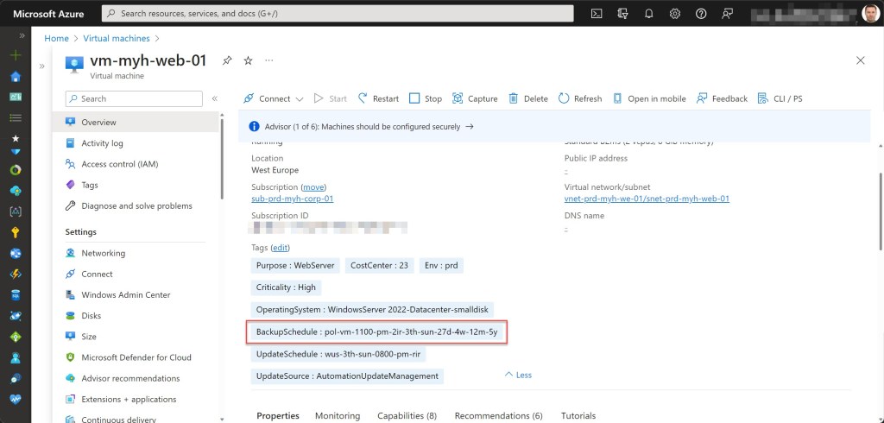Open the Recommendations (6) tab
This screenshot has width=884, height=423.
[x=500, y=415]
